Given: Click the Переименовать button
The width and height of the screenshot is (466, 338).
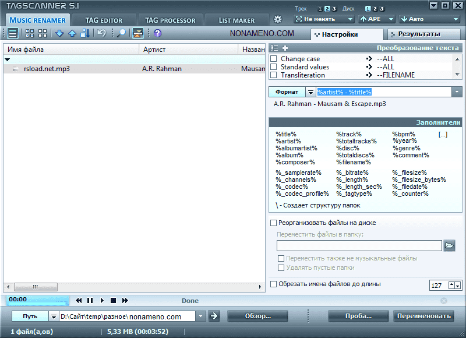Looking at the screenshot, I should click(x=423, y=316).
